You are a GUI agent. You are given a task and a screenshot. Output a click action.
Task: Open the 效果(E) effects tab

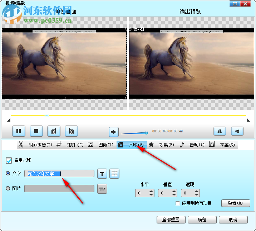(x=167, y=145)
